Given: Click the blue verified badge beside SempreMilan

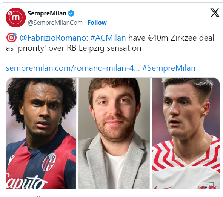Looking at the screenshot, I should 71,13.
